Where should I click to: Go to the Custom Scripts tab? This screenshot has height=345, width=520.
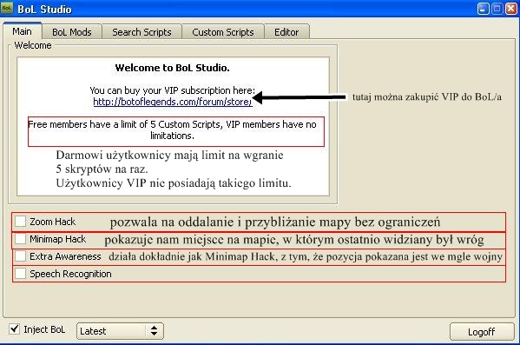click(x=223, y=32)
